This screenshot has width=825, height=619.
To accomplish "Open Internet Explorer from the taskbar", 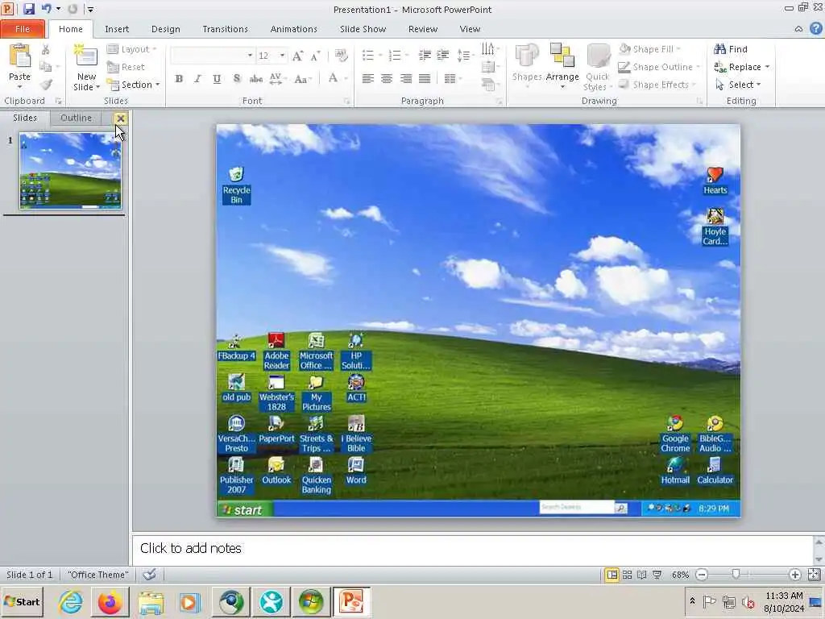I will [71, 601].
